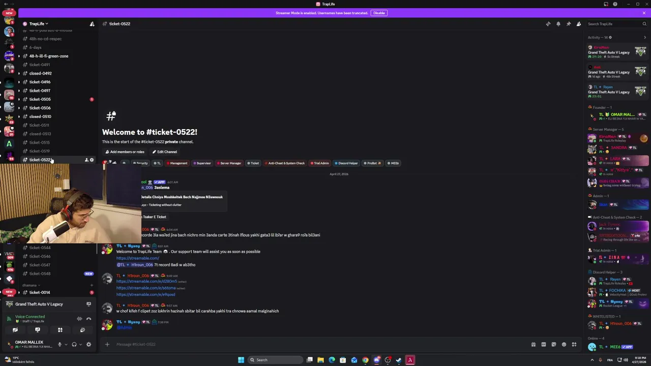Toggle camera on in voice panel
651x366 pixels.
[15, 330]
